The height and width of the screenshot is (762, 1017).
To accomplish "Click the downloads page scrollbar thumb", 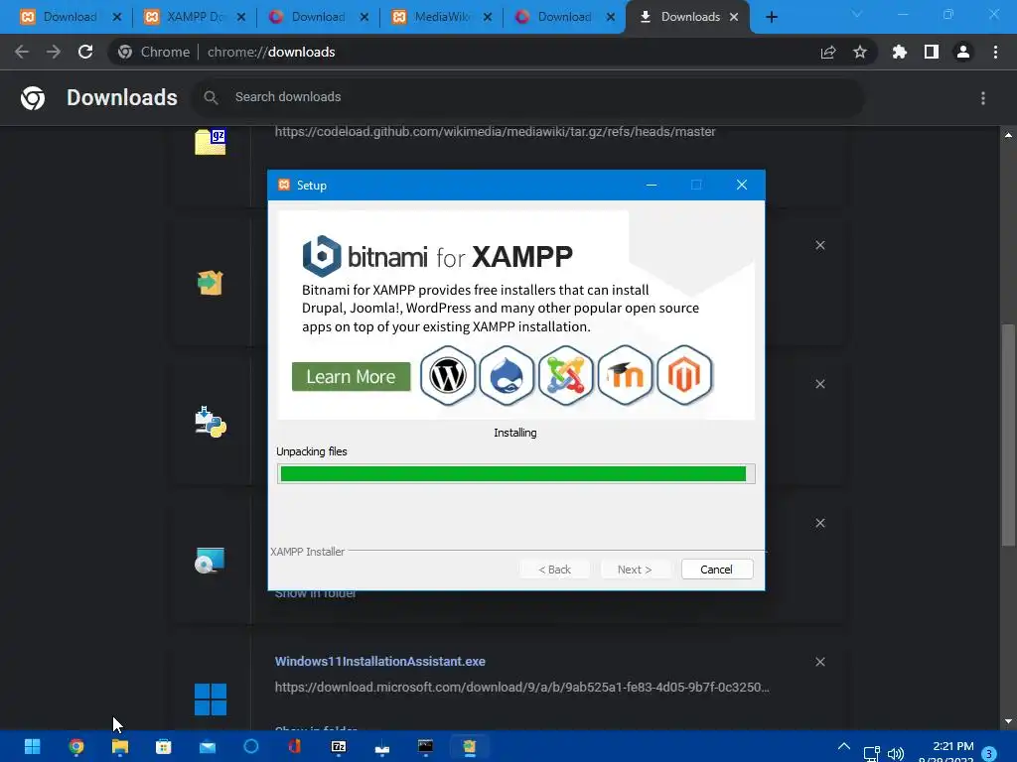I will pos(1008,435).
